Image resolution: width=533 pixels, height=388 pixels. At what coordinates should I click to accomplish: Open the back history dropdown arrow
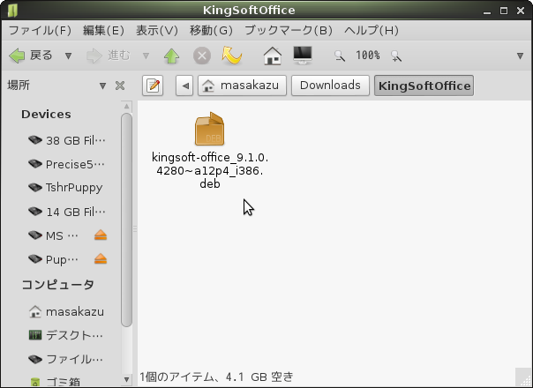[x=68, y=56]
